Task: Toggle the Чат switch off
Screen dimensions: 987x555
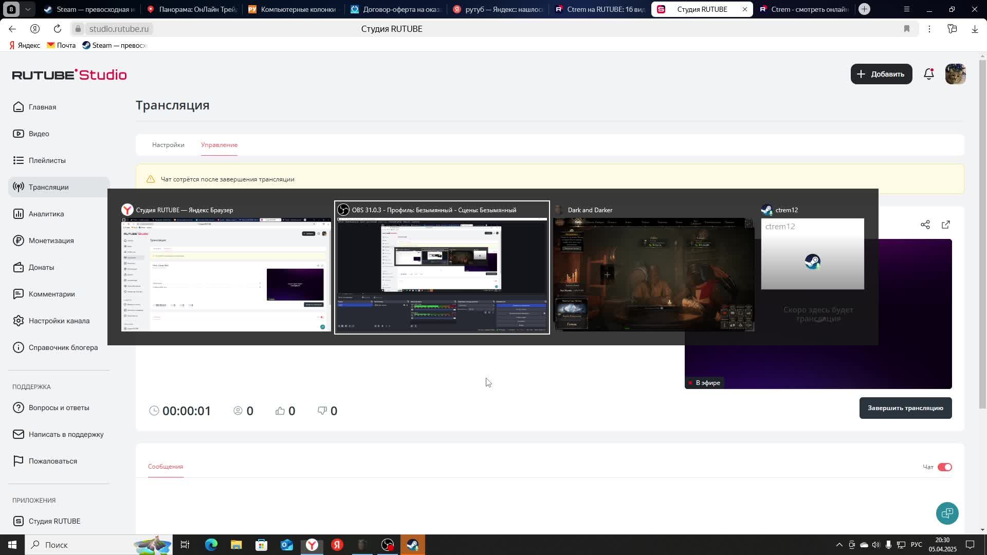Action: (x=944, y=467)
